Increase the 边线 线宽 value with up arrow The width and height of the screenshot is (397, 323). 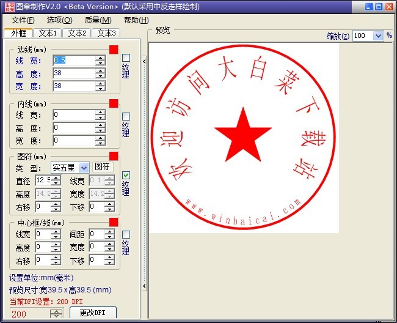point(100,58)
